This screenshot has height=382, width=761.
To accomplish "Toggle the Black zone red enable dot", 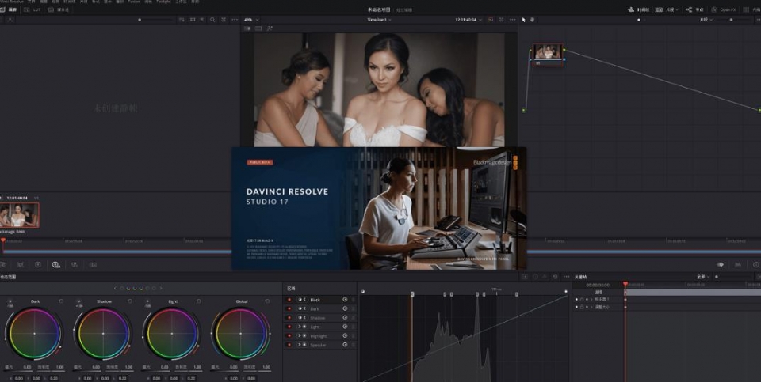I will (x=290, y=300).
